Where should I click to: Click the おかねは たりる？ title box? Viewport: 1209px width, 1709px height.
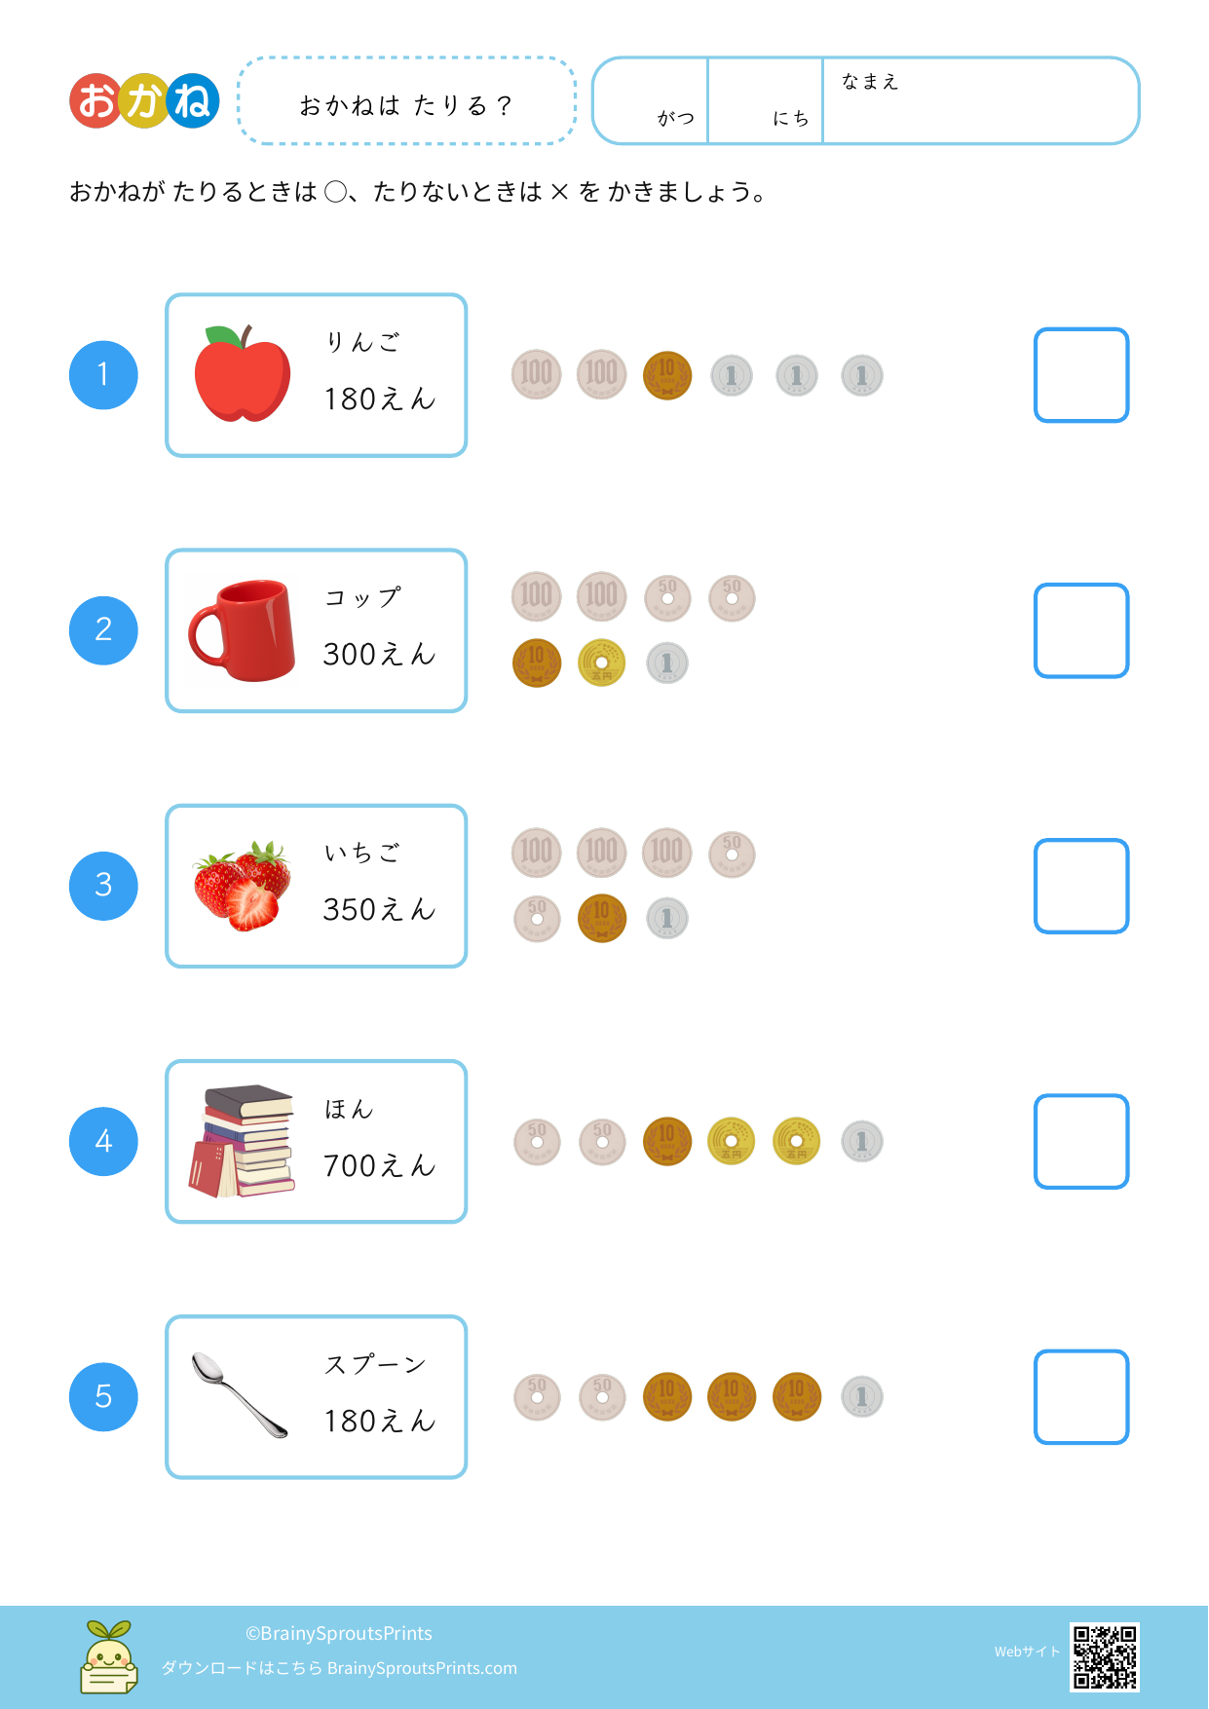[406, 101]
